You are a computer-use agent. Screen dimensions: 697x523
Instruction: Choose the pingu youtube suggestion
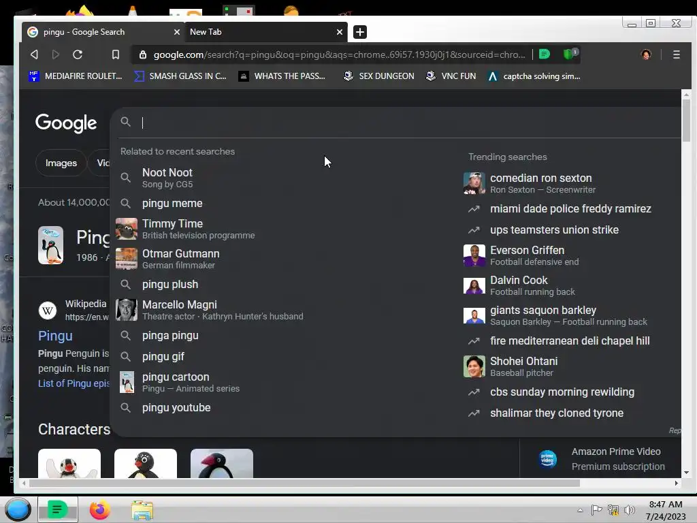click(285, 407)
